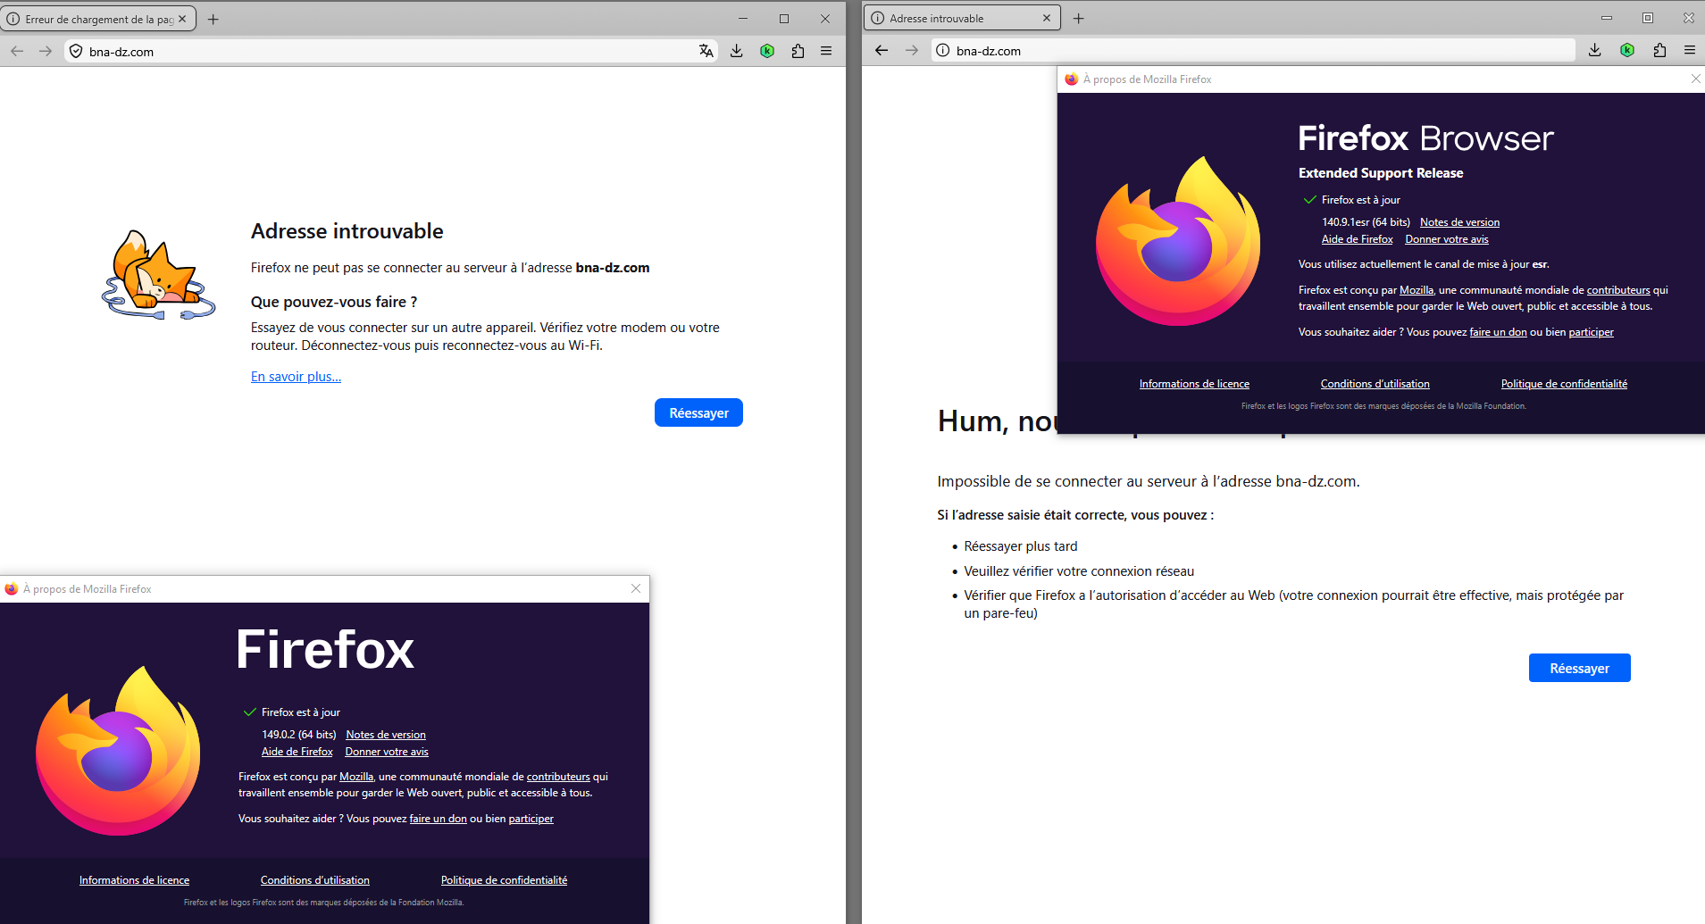The width and height of the screenshot is (1705, 924).
Task: Open the contributeurs link in the 149.0.2 dialog
Action: coord(558,777)
